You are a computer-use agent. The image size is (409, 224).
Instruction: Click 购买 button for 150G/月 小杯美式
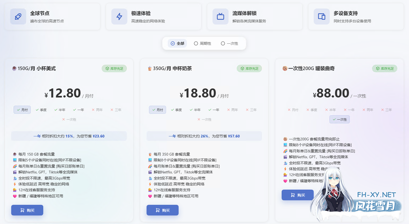pos(27,210)
